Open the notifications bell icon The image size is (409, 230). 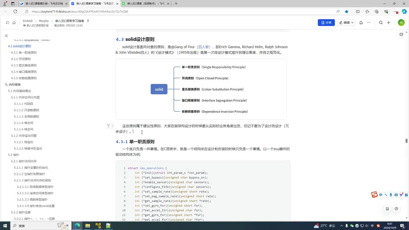click(x=361, y=23)
